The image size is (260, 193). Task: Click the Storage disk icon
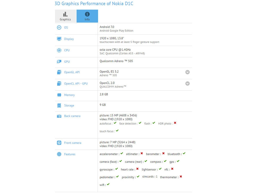(59, 105)
